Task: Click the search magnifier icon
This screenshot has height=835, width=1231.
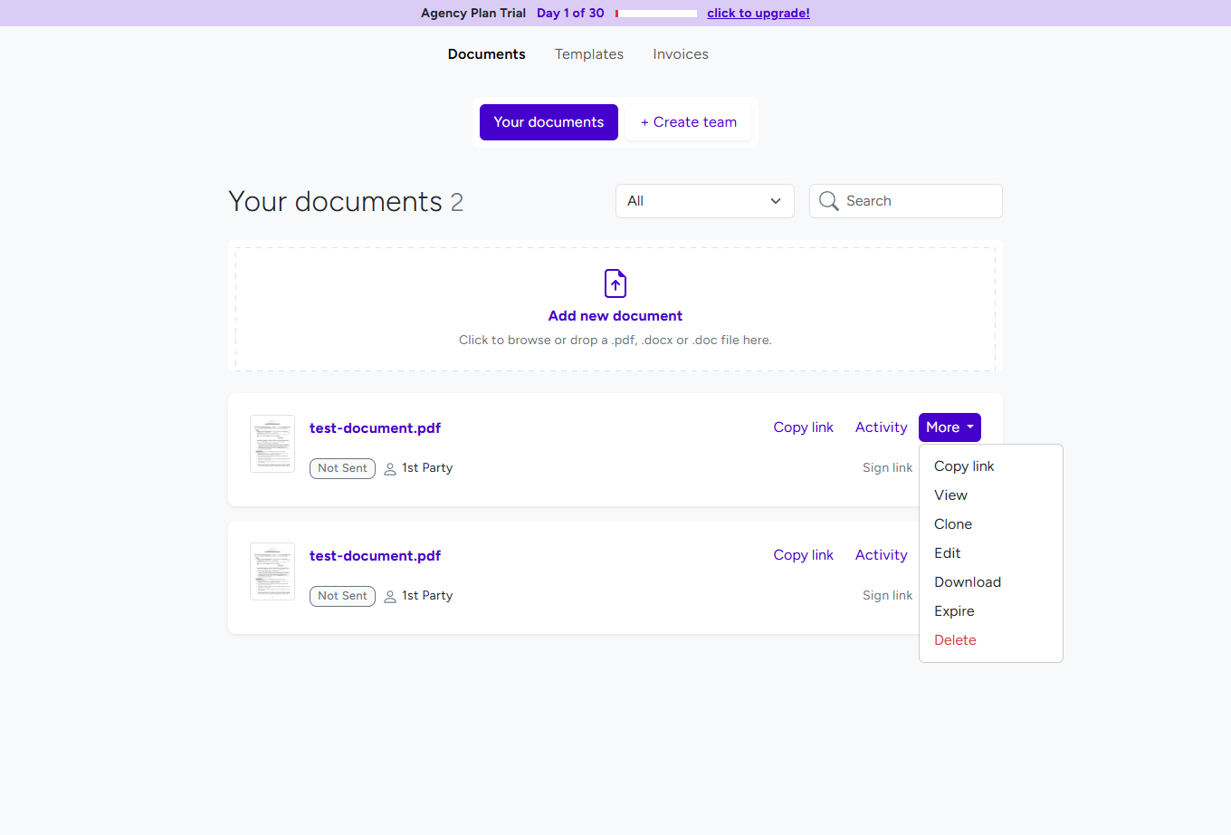Action: (828, 200)
